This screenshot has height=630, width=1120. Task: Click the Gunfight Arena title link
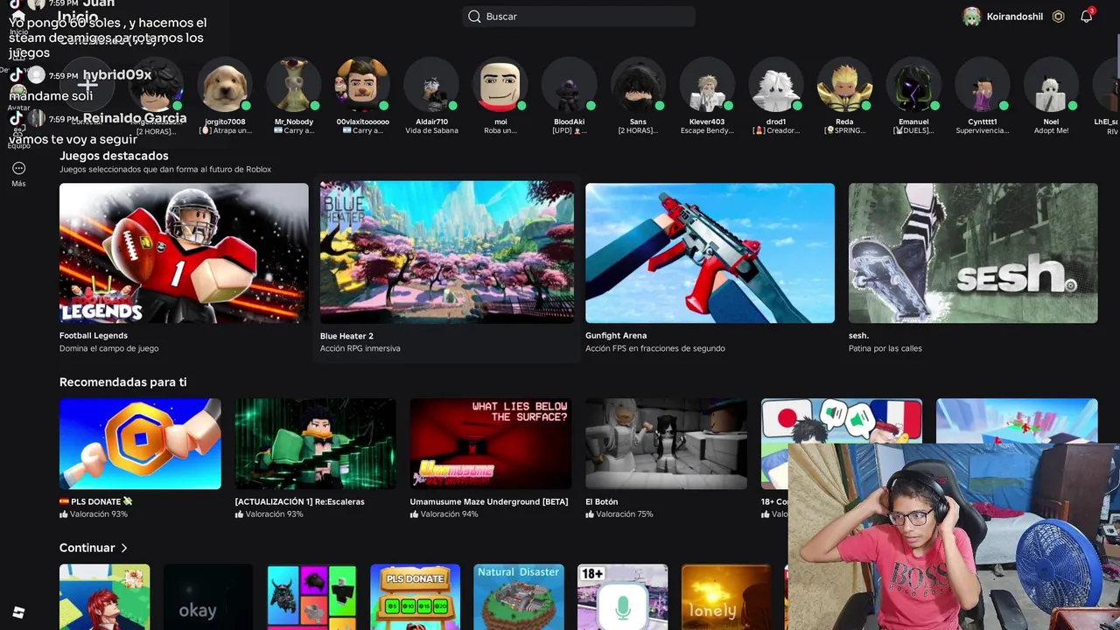(x=616, y=335)
